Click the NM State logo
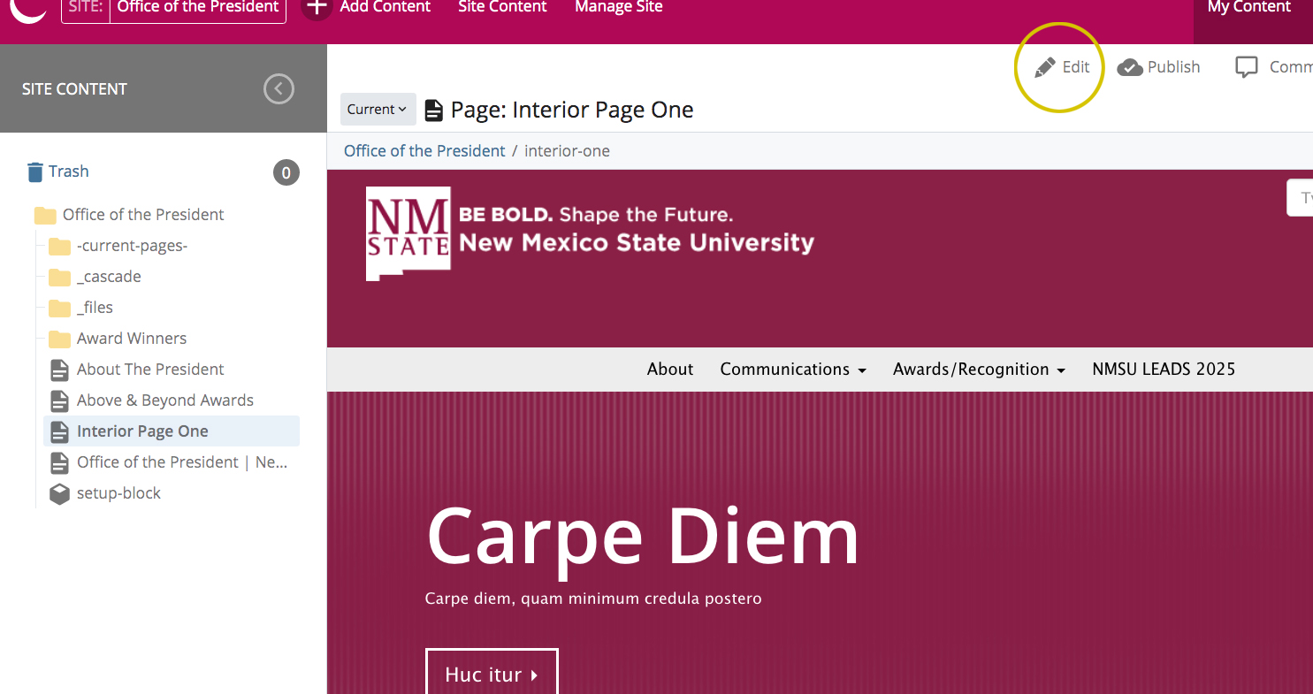1313x694 pixels. pos(408,233)
